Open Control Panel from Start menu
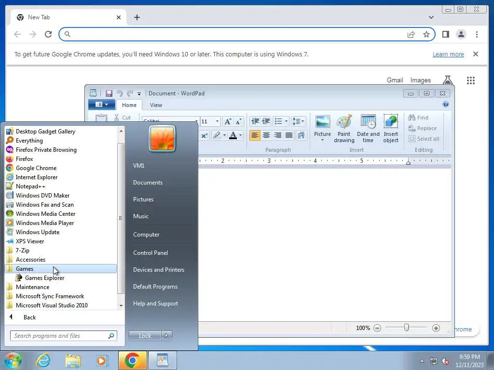This screenshot has width=494, height=370. pos(151,253)
